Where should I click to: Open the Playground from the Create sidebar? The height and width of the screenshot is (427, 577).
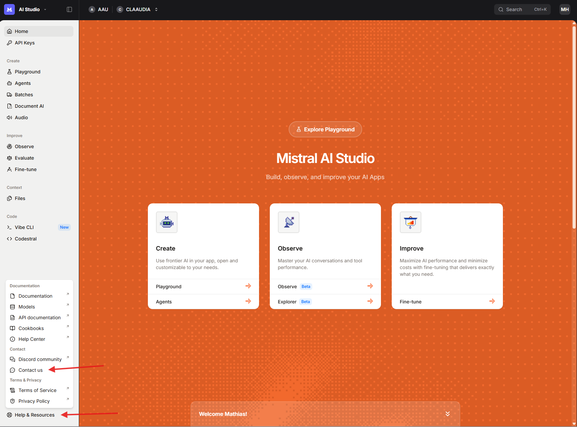point(28,71)
